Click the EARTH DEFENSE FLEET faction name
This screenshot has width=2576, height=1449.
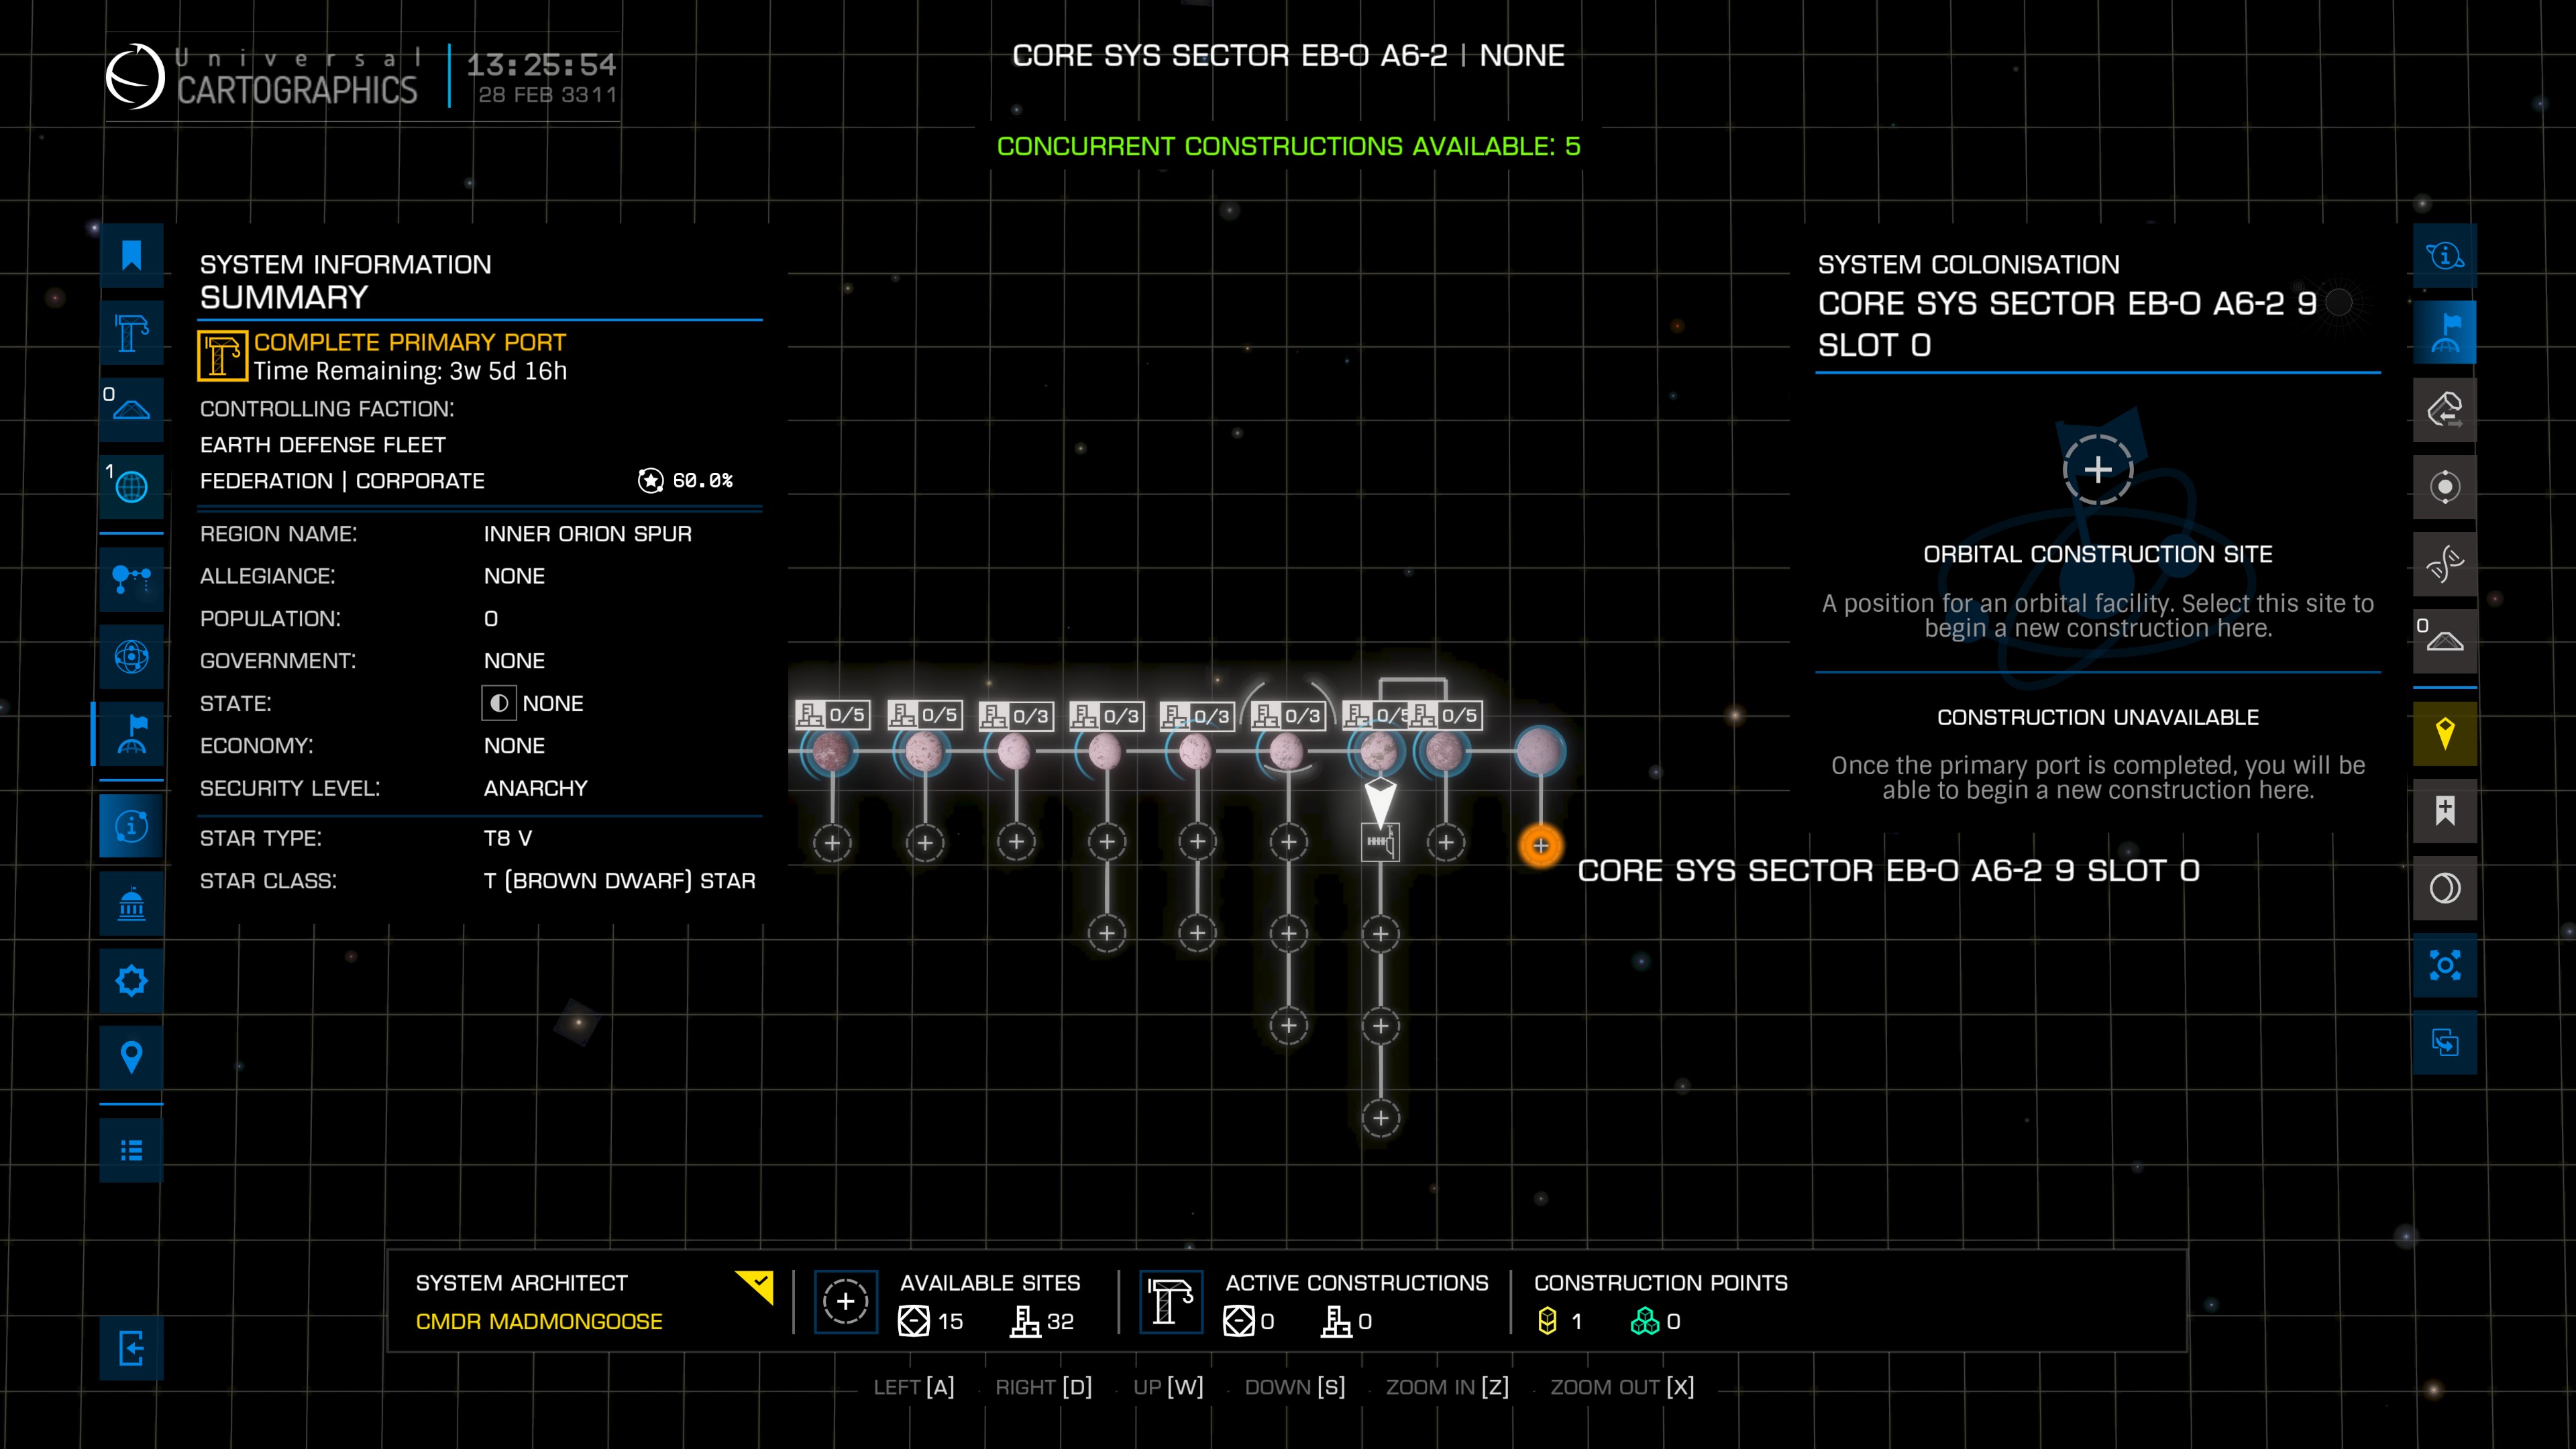323,445
